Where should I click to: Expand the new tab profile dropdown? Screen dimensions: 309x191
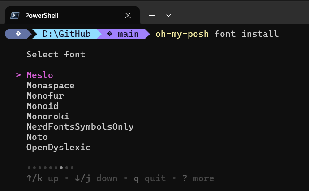tap(168, 15)
